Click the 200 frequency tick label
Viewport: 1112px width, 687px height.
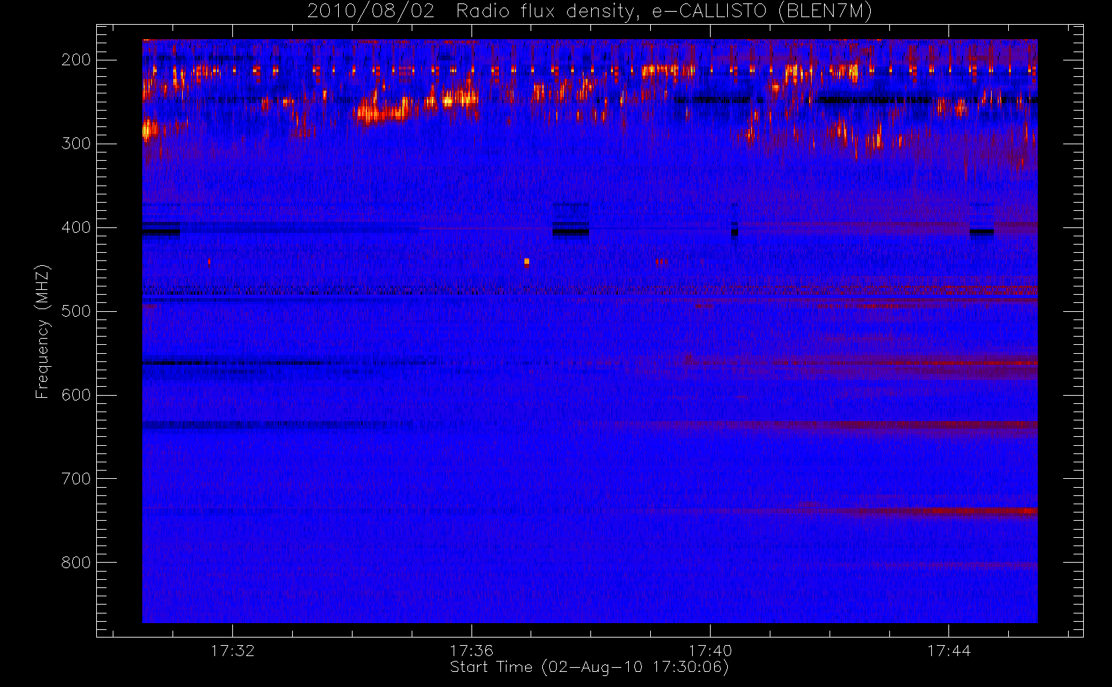[x=76, y=60]
